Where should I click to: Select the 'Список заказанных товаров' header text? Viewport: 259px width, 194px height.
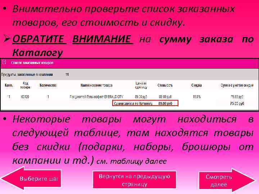pyautogui.click(x=32, y=63)
